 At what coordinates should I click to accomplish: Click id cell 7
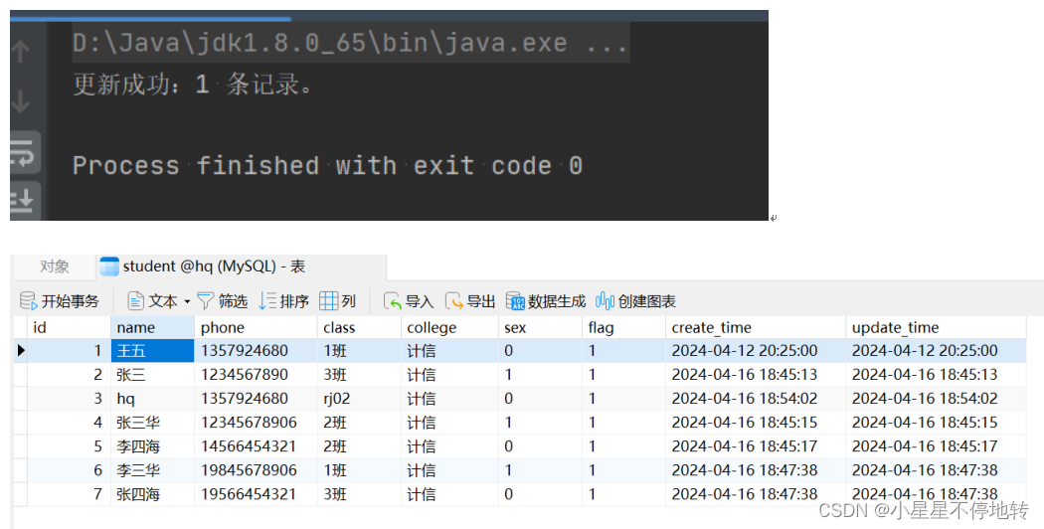pos(70,494)
